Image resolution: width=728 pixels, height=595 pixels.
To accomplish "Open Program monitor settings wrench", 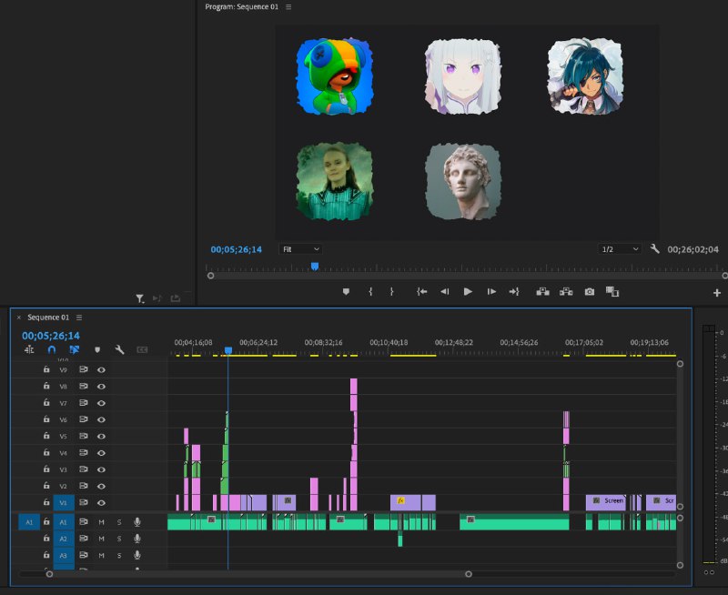I will (654, 248).
